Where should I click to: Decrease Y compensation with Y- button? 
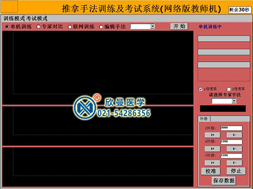[234, 163]
